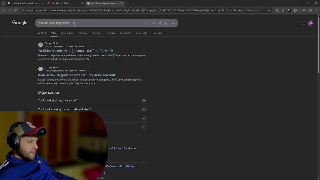Viewport: 320px width, 180px height.
Task: Open the green extension with badge 2
Action: click(277, 10)
